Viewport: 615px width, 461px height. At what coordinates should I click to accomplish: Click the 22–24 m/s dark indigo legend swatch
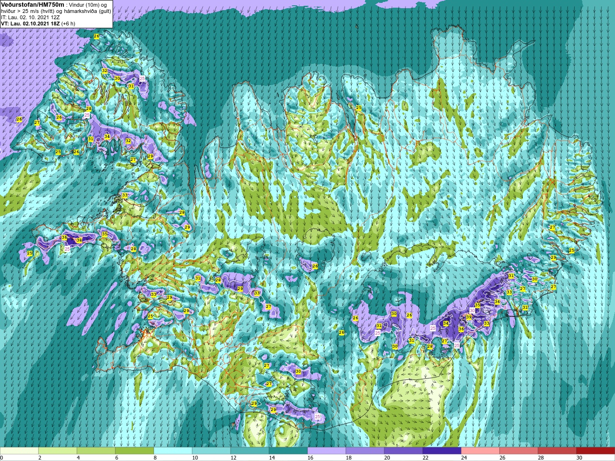pyautogui.click(x=442, y=451)
